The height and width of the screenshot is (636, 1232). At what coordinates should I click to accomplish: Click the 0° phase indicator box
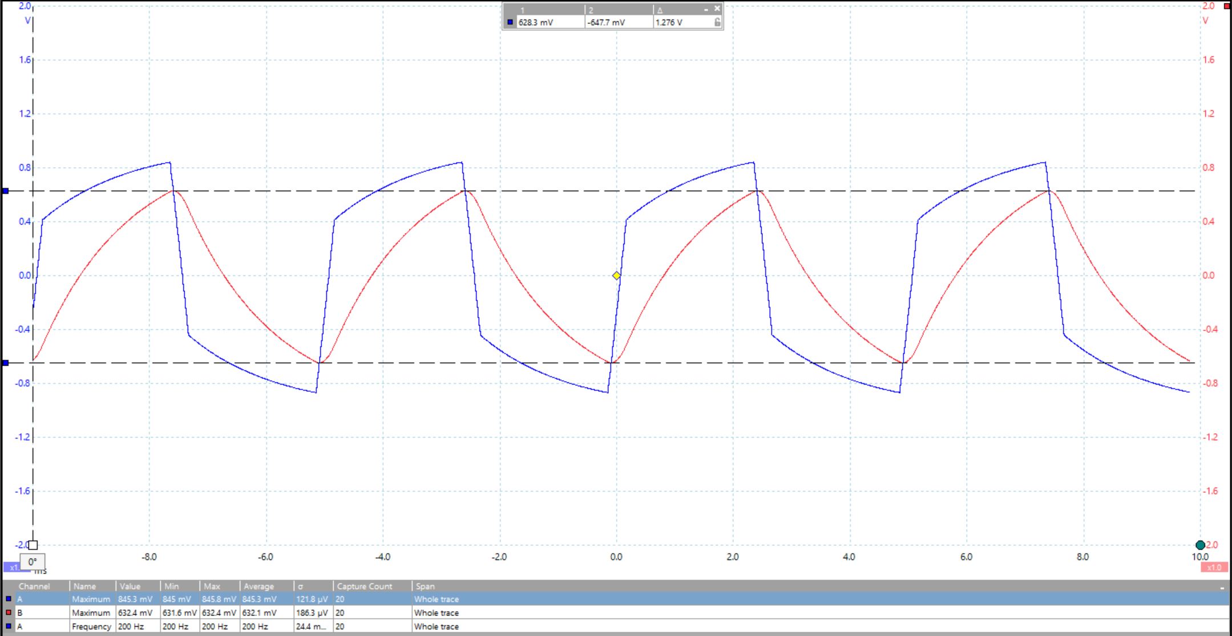(33, 562)
